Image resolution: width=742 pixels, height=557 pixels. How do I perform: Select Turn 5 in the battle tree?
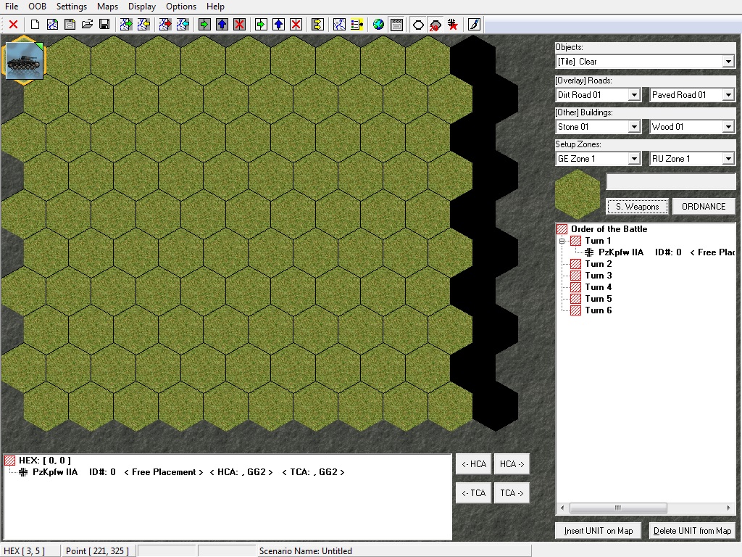tap(598, 299)
